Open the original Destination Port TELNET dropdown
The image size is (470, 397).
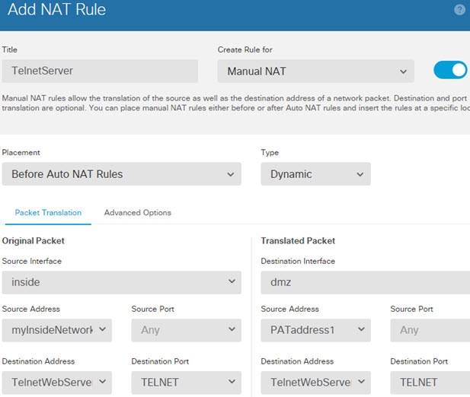click(x=186, y=383)
